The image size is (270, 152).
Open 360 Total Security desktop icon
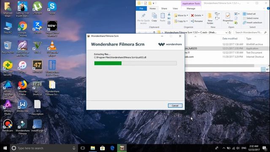click(8, 68)
